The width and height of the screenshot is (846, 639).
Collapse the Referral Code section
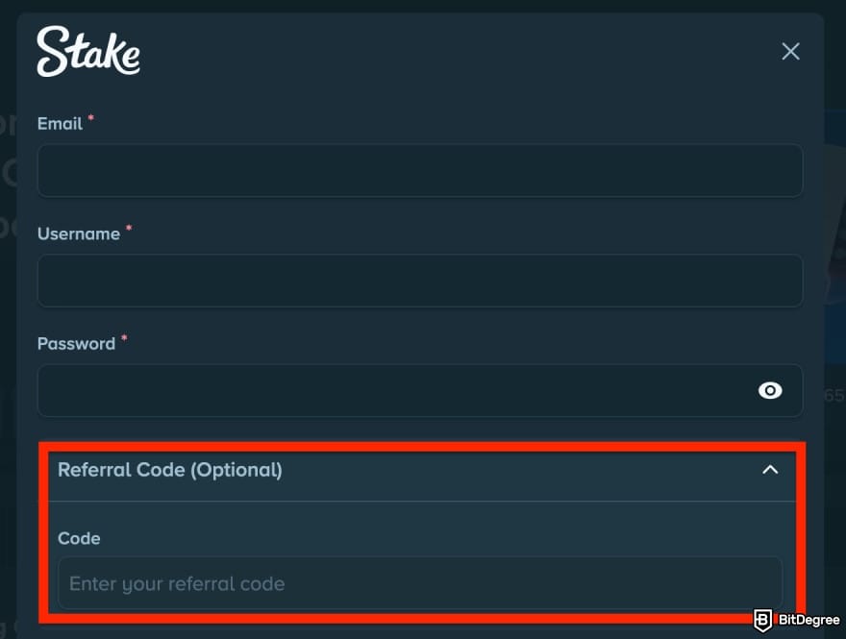(770, 471)
